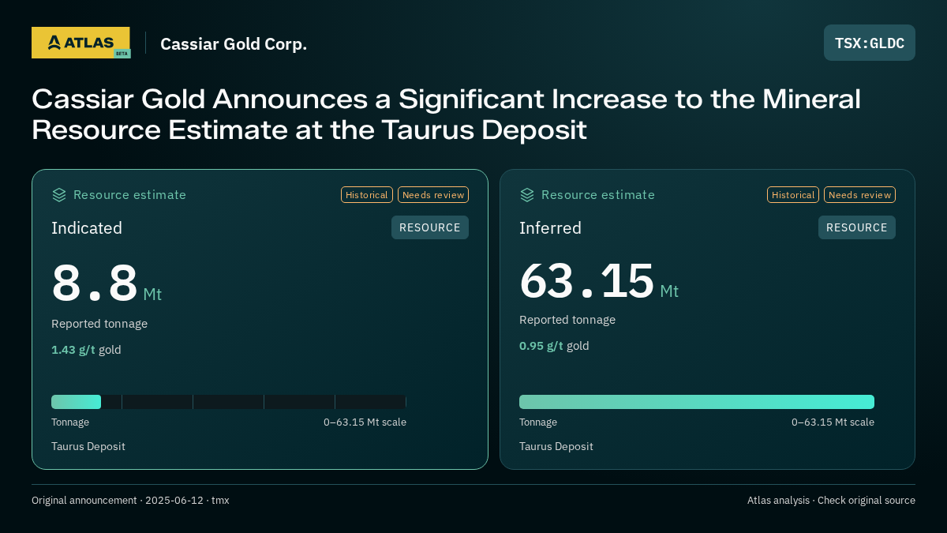
Task: Click the scale label on Inferred card
Action: (833, 422)
